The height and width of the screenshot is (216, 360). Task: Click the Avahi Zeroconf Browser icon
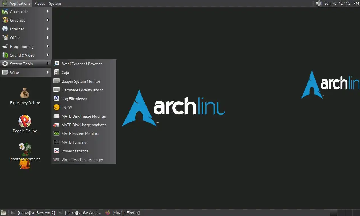click(57, 64)
